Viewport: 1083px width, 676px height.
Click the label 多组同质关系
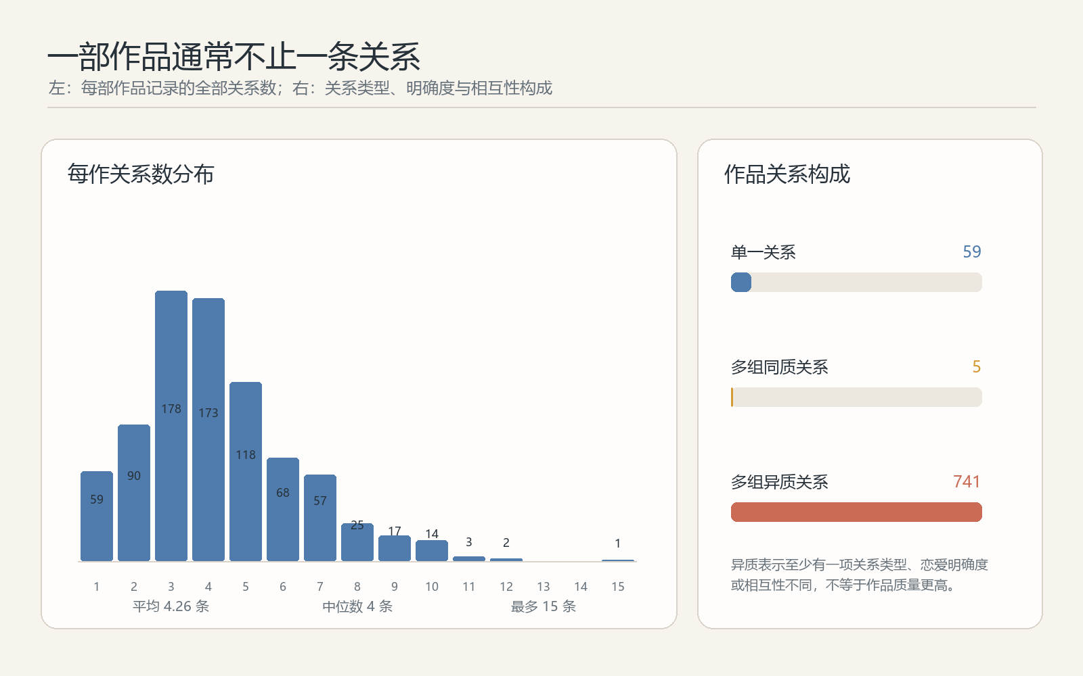[780, 367]
